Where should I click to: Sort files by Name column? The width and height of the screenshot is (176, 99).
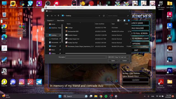point(68,24)
